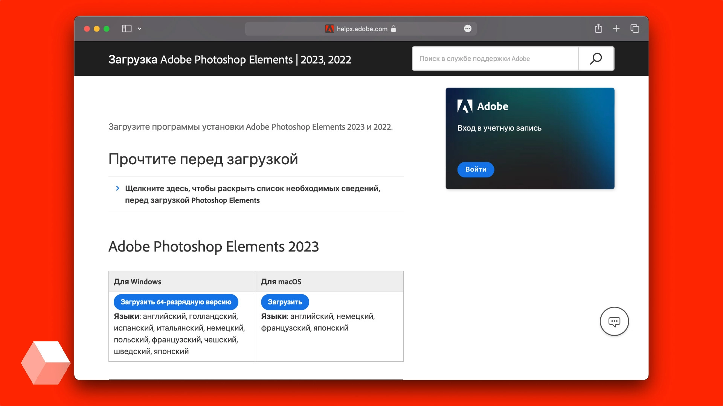Open the chat support bubble
Image resolution: width=723 pixels, height=406 pixels.
click(x=614, y=321)
